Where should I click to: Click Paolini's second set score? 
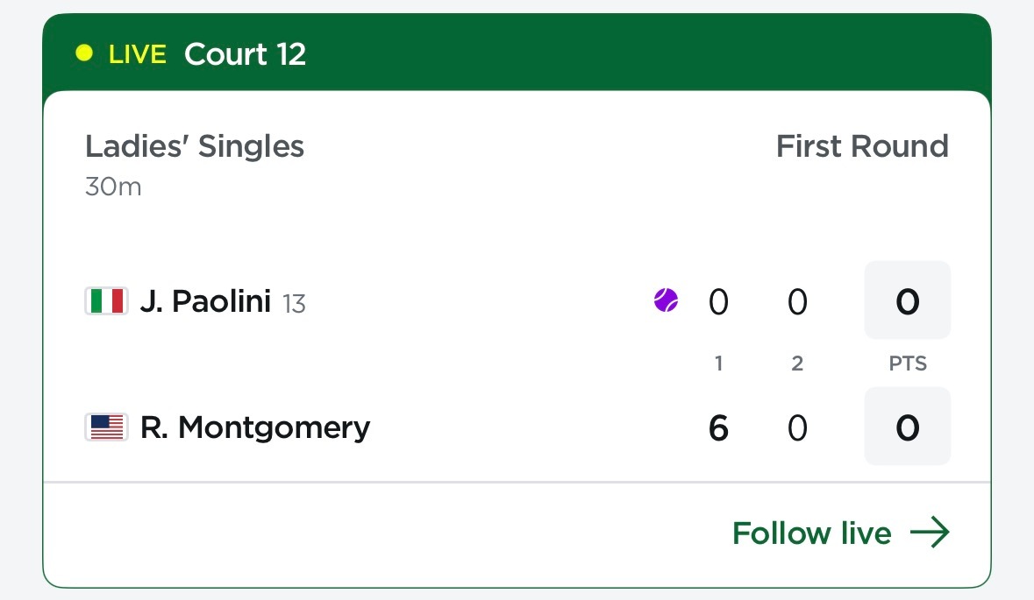click(797, 301)
